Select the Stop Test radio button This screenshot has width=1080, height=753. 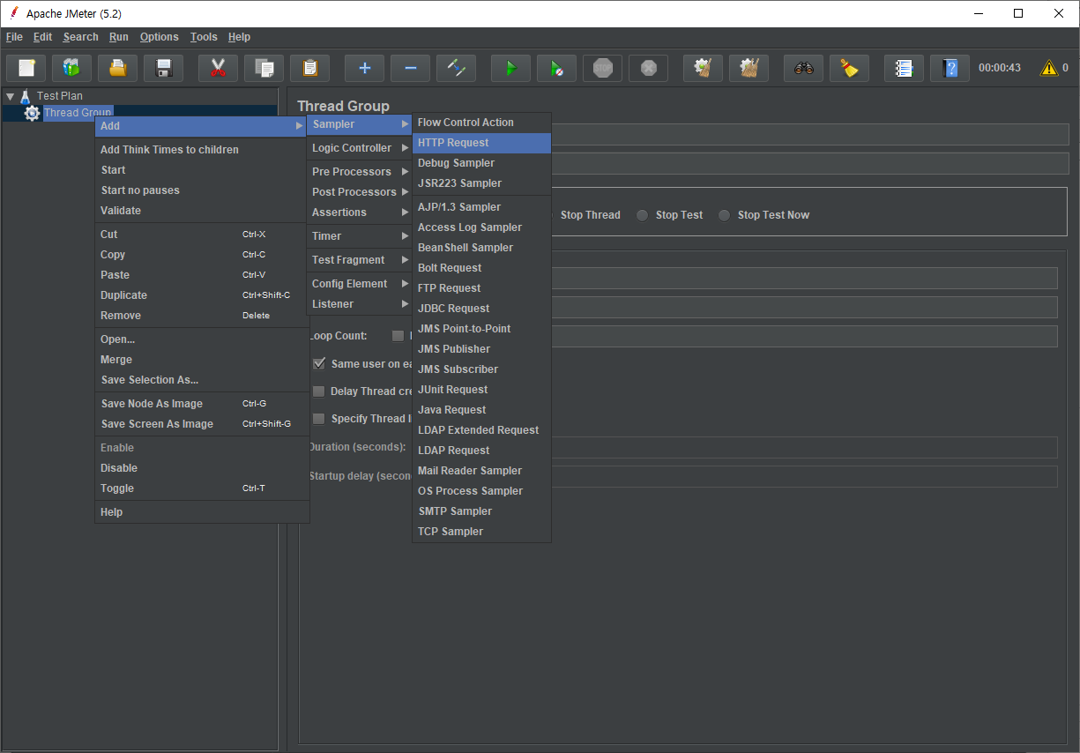pyautogui.click(x=643, y=215)
